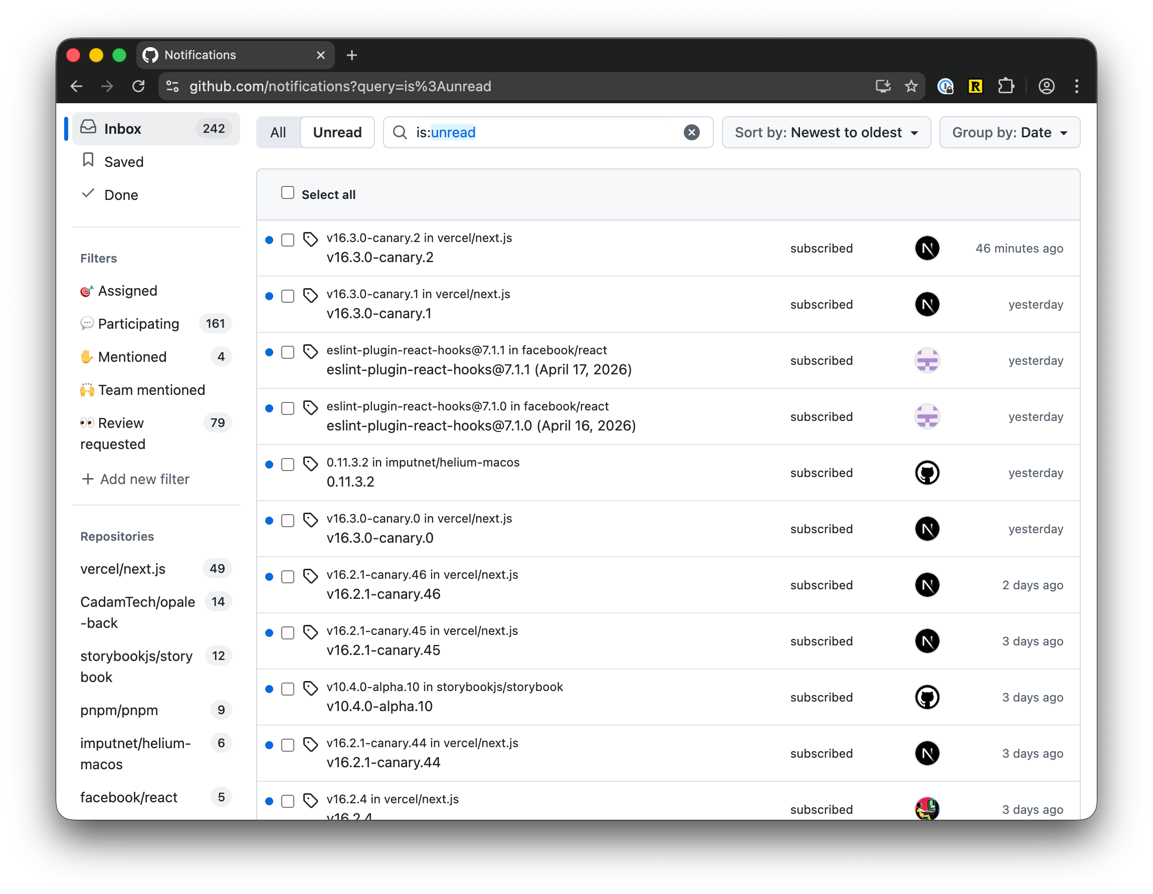Click the tag icon on eslint-plugin-react-hooks@7.1.0 row
The width and height of the screenshot is (1153, 894).
[x=310, y=408]
